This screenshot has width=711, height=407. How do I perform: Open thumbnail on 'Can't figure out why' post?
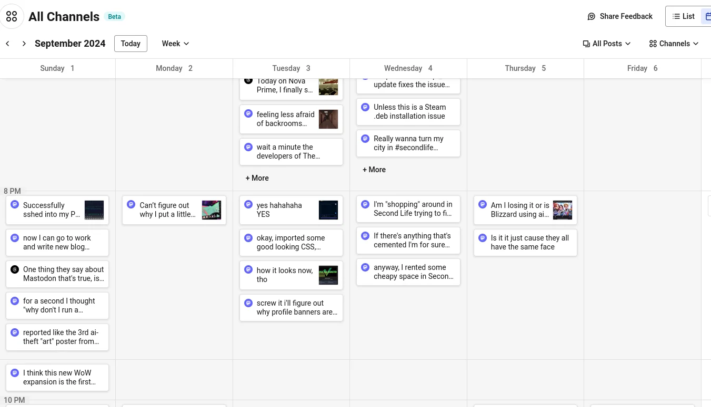pos(212,210)
